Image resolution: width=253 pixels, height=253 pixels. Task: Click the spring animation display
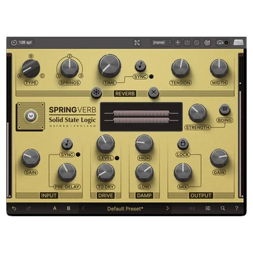(141, 116)
